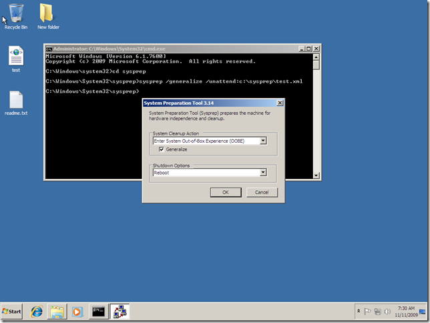Click cmd scrollbar down arrow
The height and width of the screenshot is (323, 430).
tap(316, 176)
